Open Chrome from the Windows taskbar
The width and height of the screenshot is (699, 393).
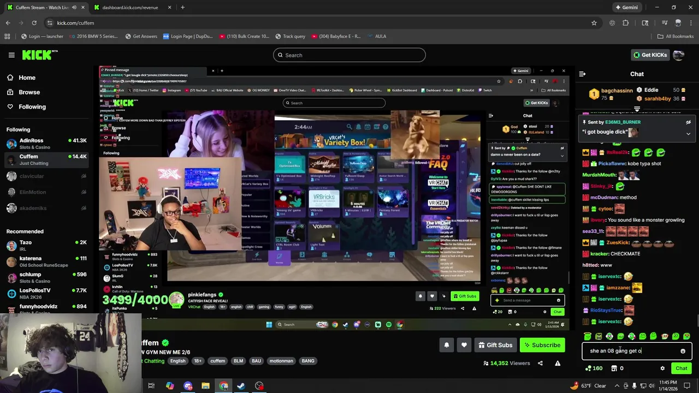(x=223, y=386)
